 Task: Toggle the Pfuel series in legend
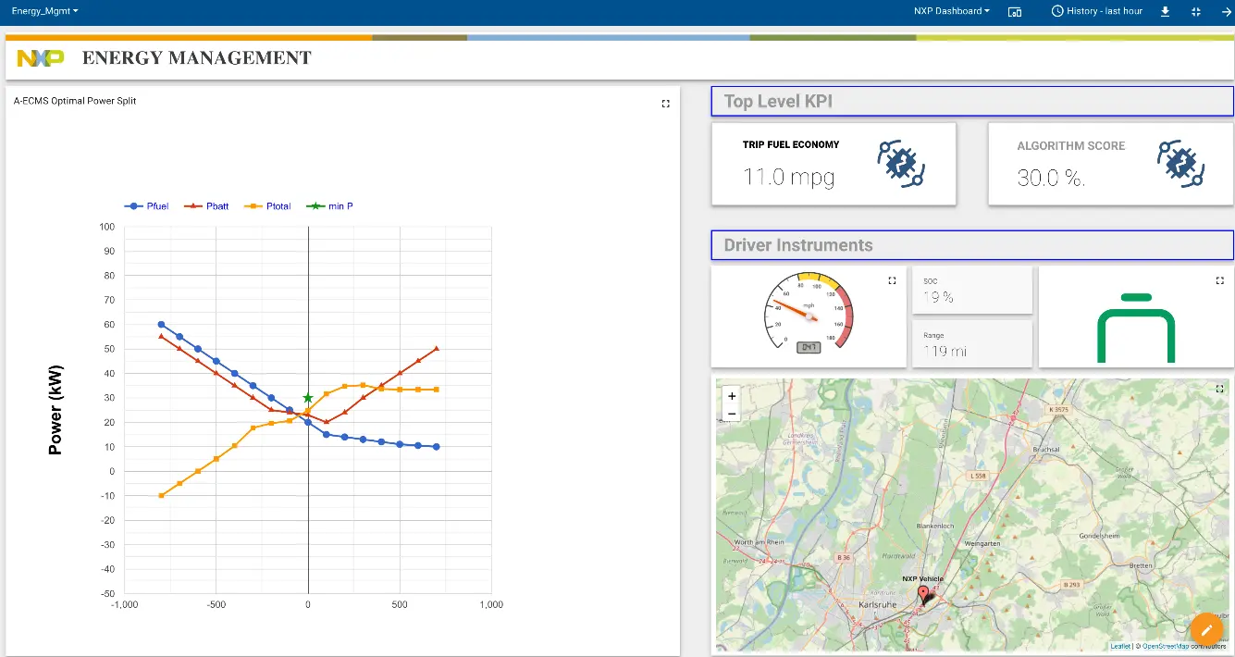coord(147,206)
